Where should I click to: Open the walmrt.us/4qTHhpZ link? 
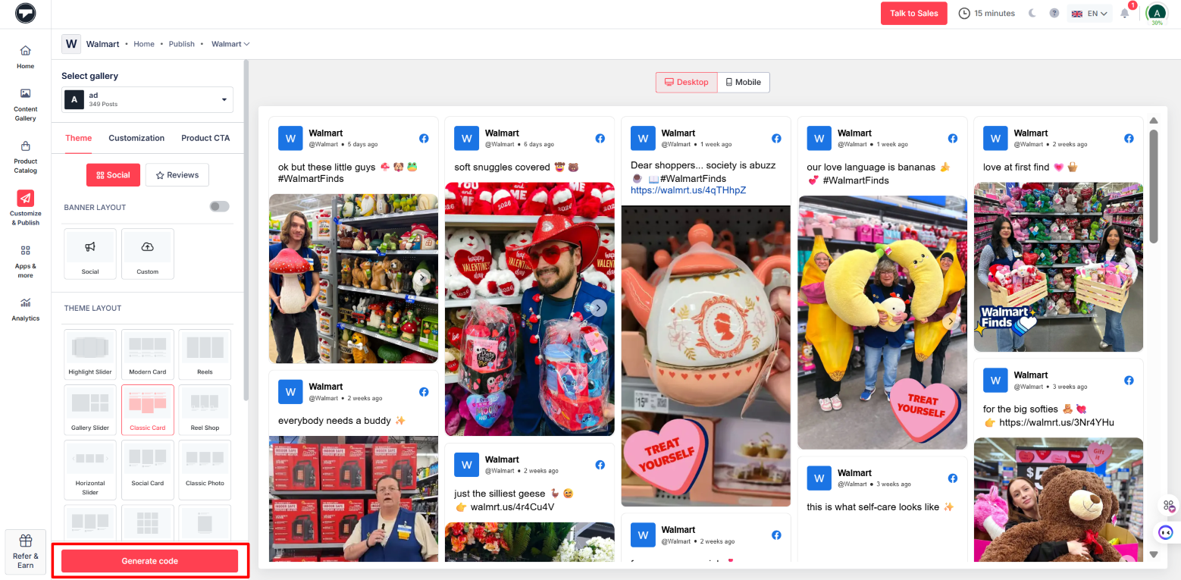point(688,190)
